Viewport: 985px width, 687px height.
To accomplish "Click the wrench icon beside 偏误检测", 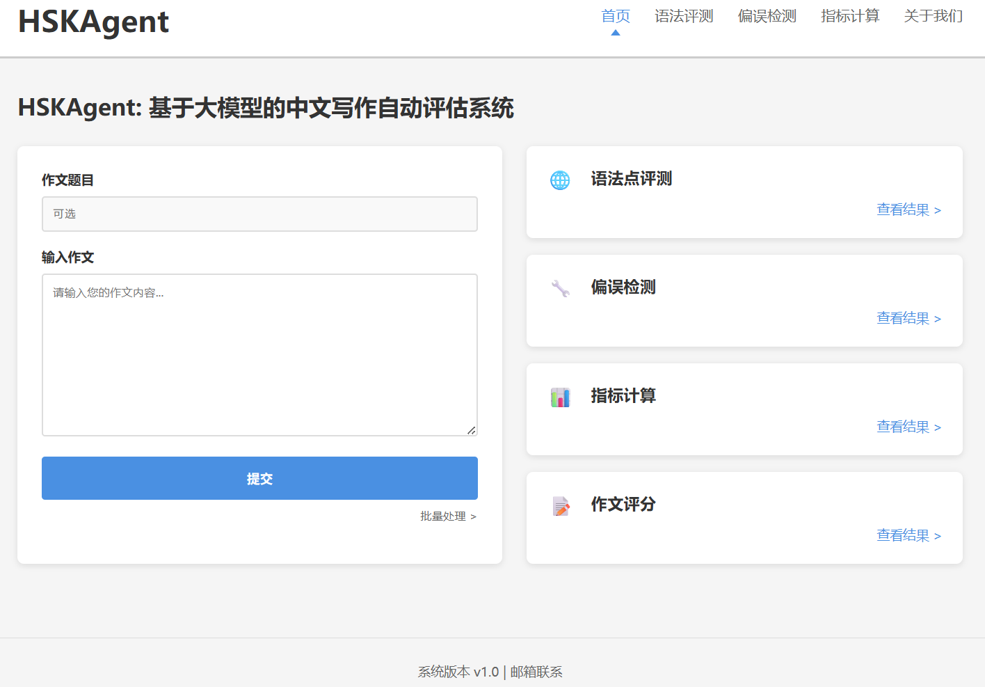I will pos(560,288).
